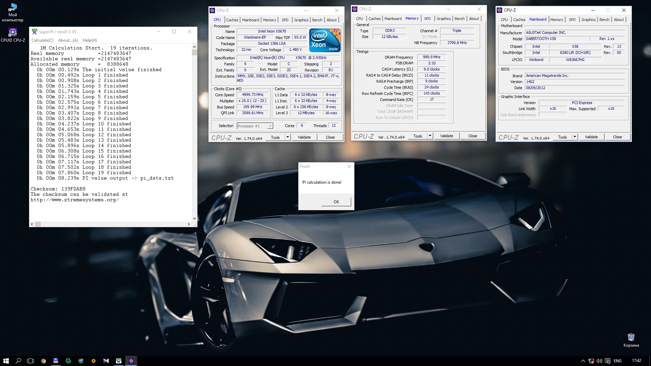Open the Recycle Bin (Корзина) icon

click(631, 338)
